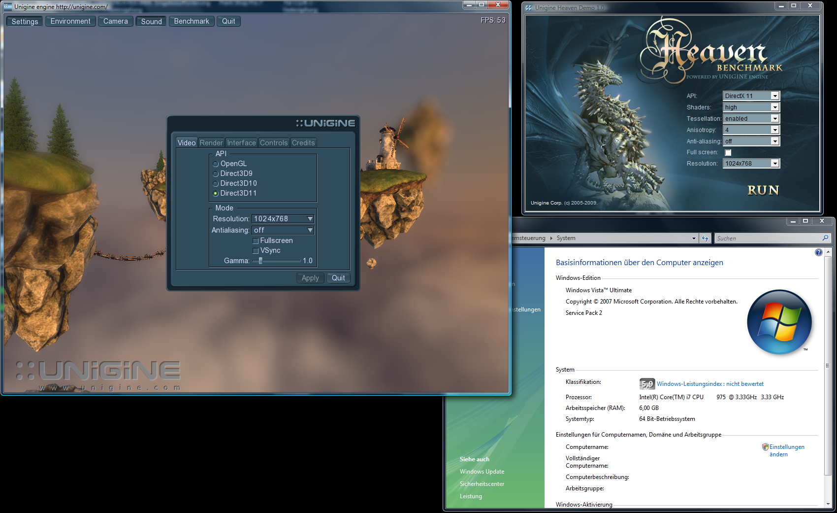
Task: Click the System breadcrumb in address bar
Action: [566, 238]
